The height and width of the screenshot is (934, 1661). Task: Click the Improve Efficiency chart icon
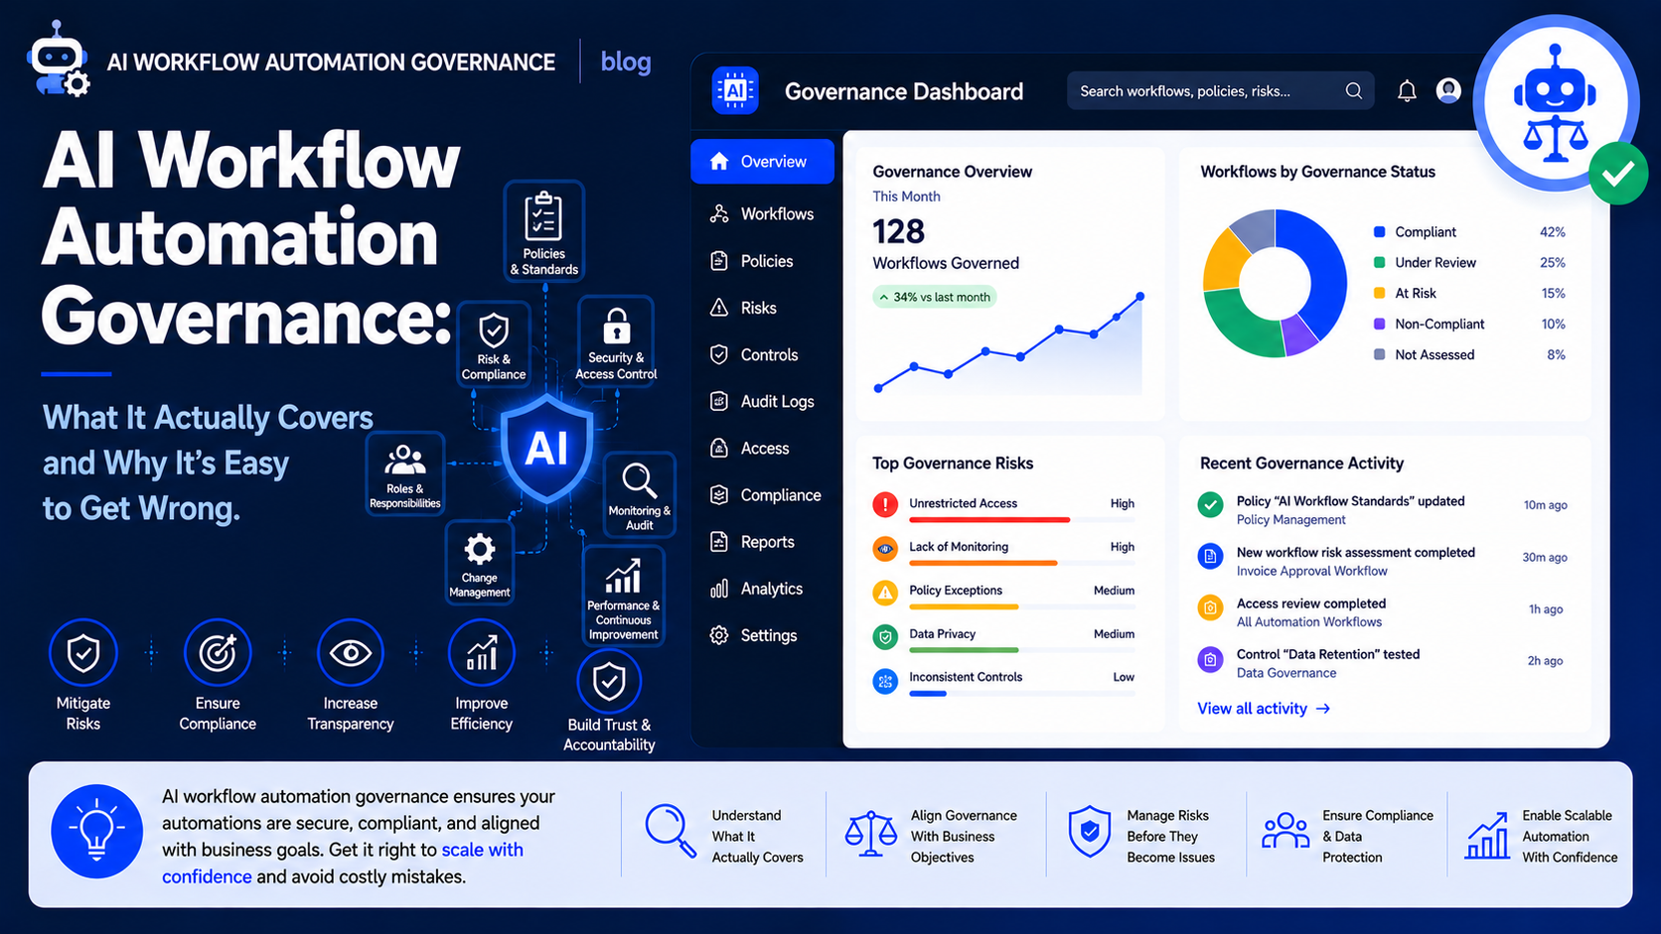pos(482,653)
